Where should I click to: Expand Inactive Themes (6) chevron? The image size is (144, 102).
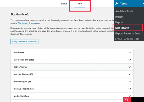[130, 74]
